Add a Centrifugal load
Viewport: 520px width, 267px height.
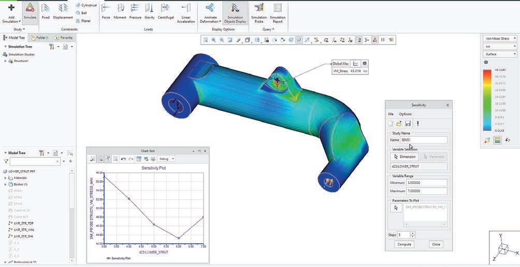(x=166, y=11)
